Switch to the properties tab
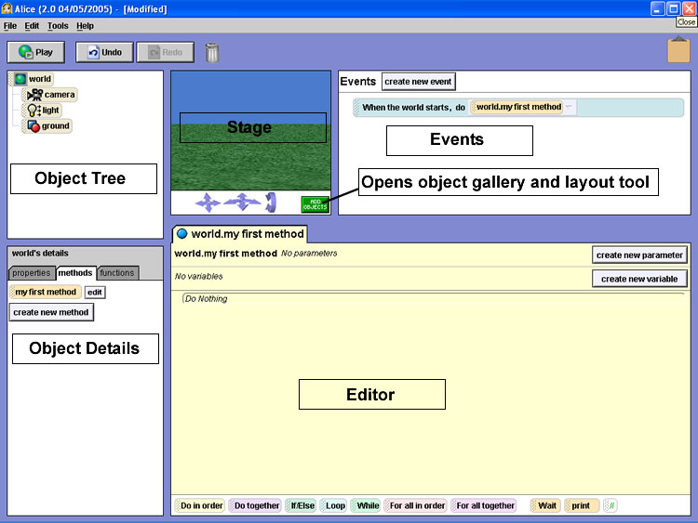Image resolution: width=698 pixels, height=523 pixels. click(31, 273)
